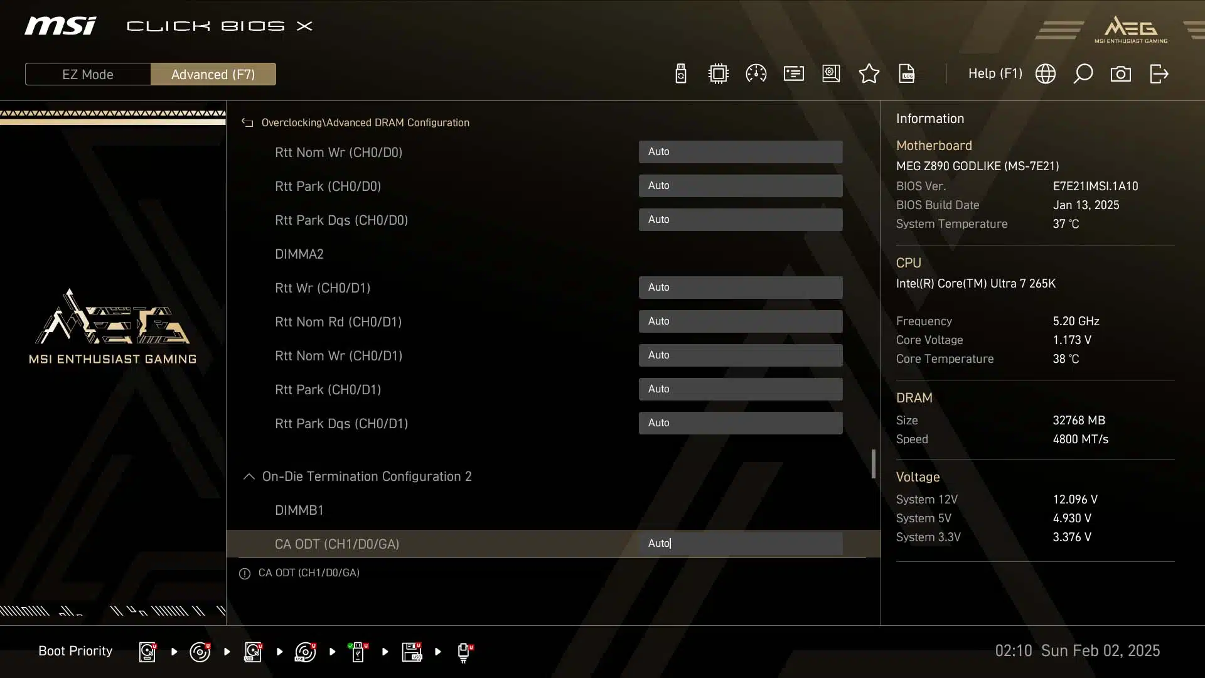Click the Boot Priority label
The image size is (1205, 678).
click(75, 651)
